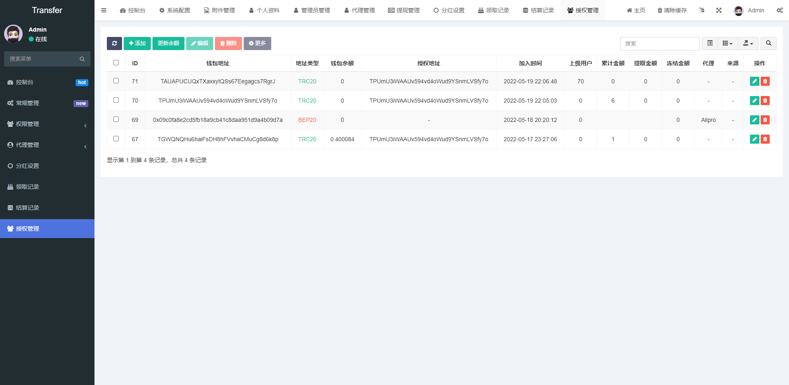This screenshot has width=789, height=385.
Task: Expand the 权限管理 sidebar menu
Action: click(47, 124)
